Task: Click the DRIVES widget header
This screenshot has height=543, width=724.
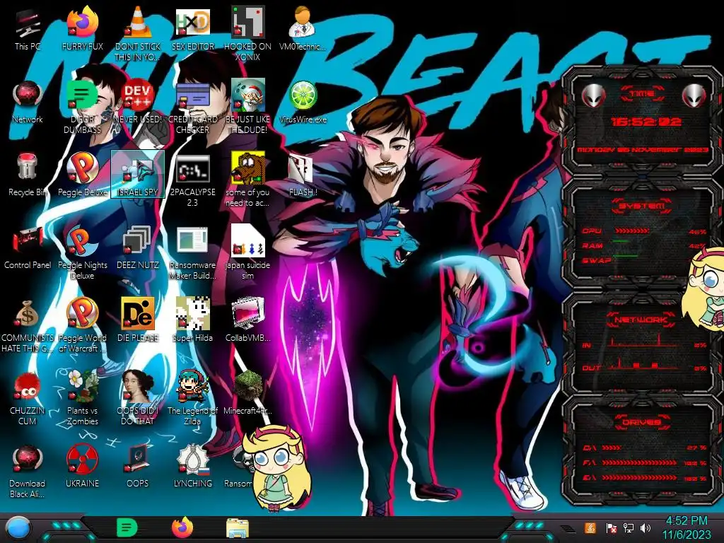Action: tap(642, 422)
